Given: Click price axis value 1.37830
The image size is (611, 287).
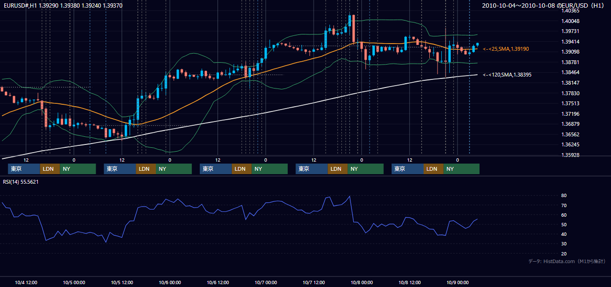Looking at the screenshot, I should coord(570,93).
